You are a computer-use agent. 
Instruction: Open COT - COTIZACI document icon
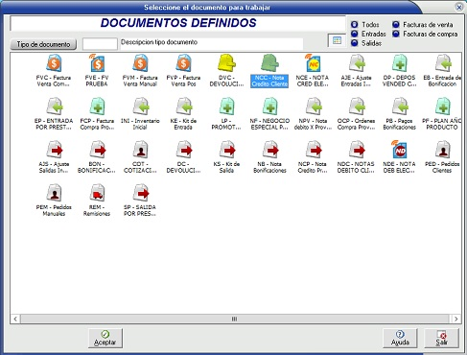tap(140, 150)
